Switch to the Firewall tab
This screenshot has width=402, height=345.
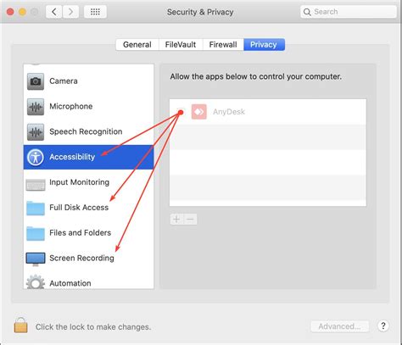(x=223, y=45)
